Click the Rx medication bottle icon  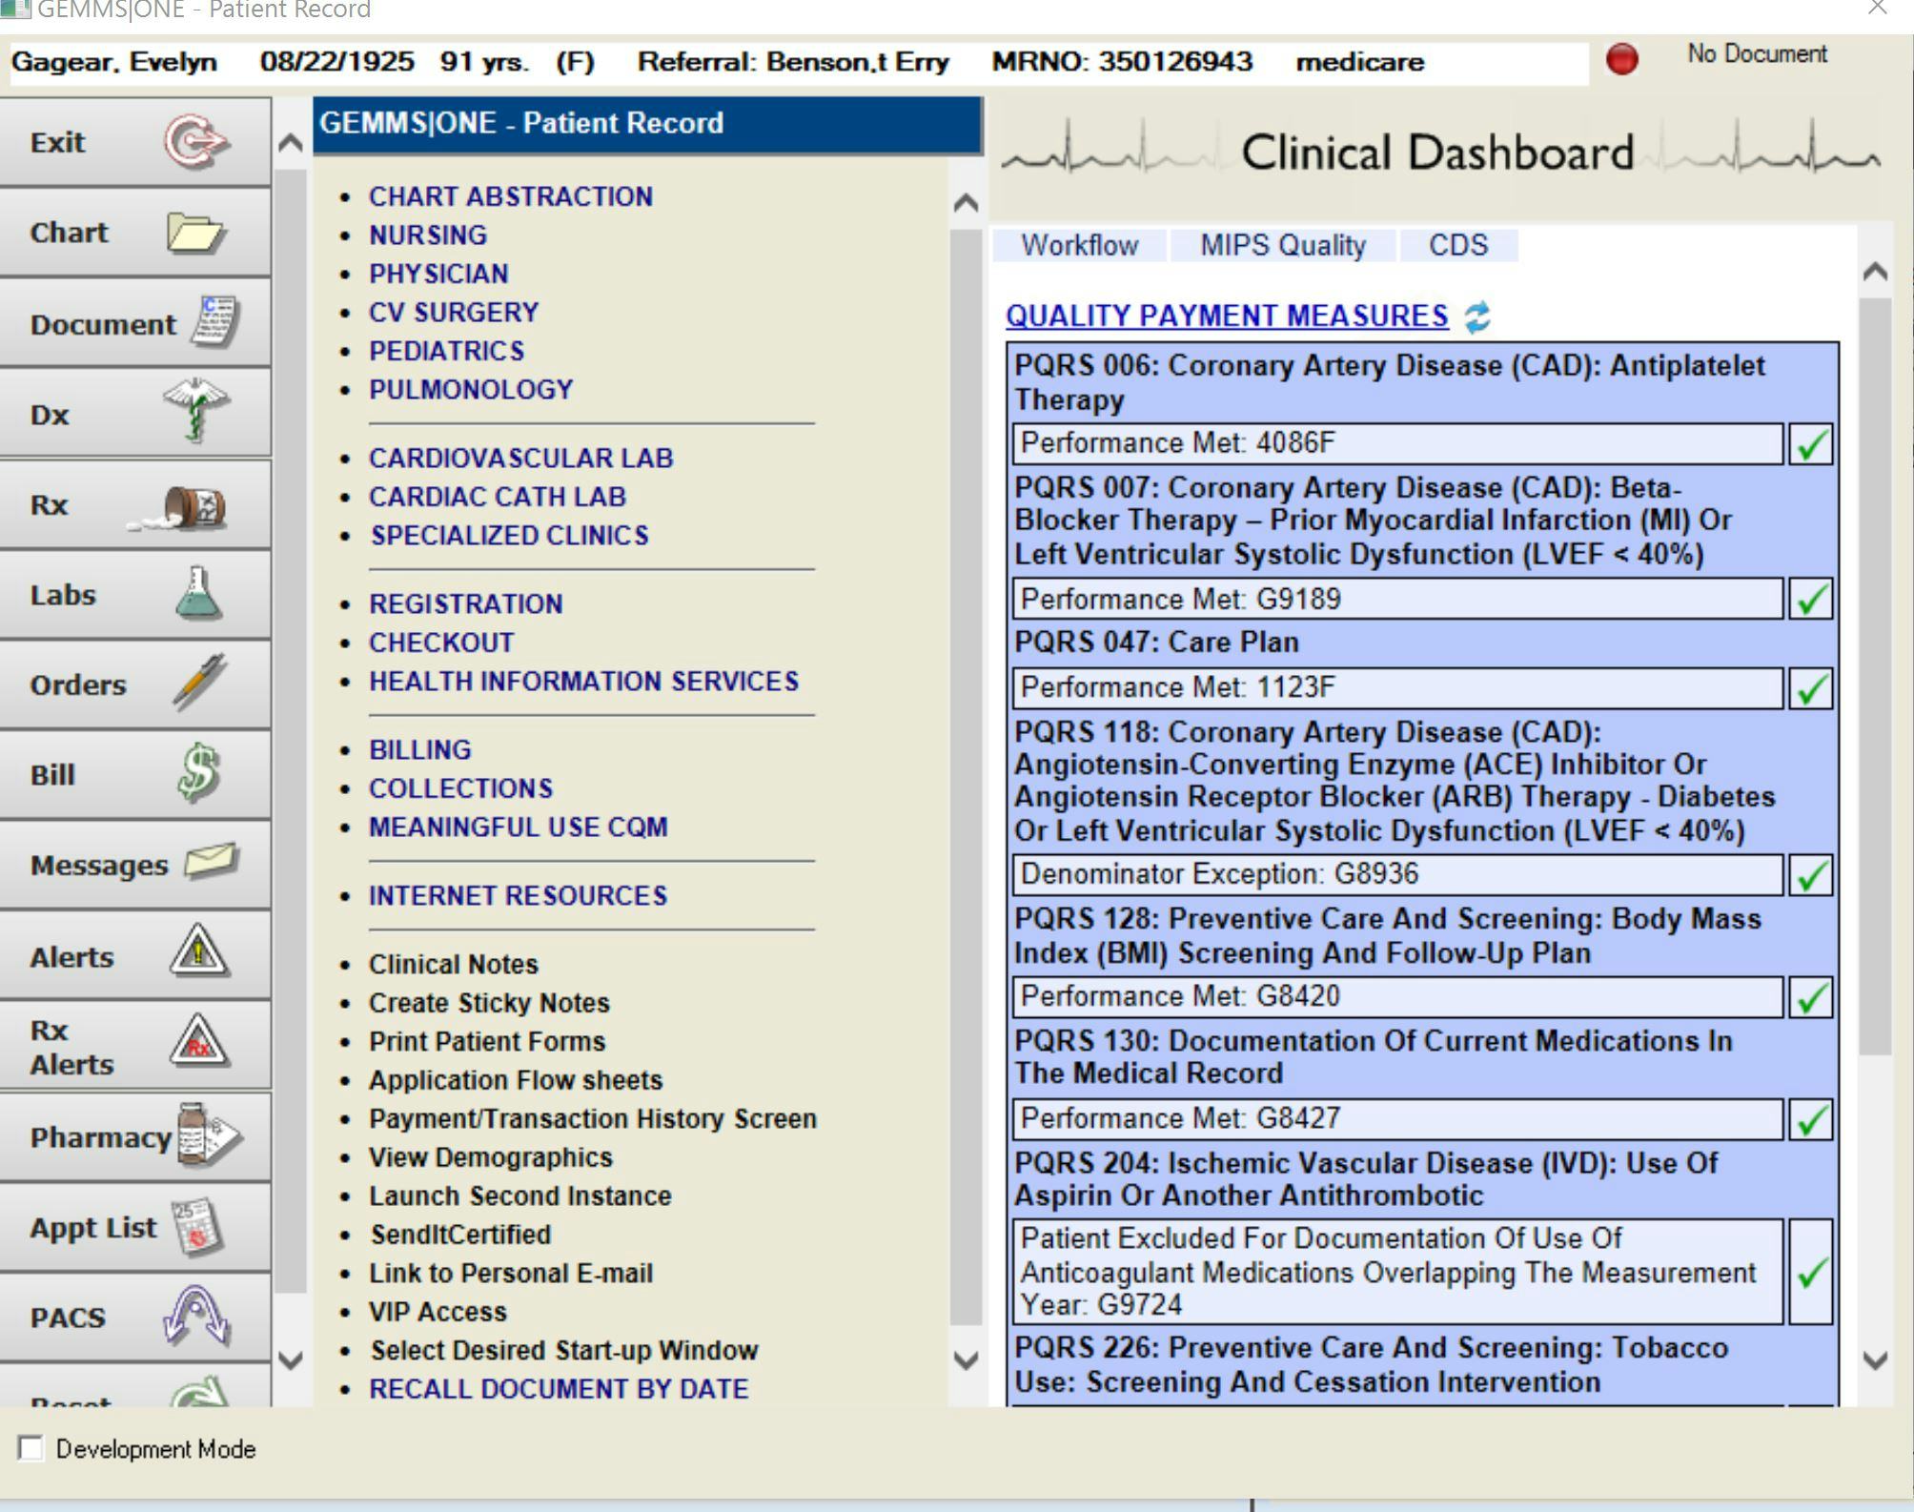click(x=195, y=505)
